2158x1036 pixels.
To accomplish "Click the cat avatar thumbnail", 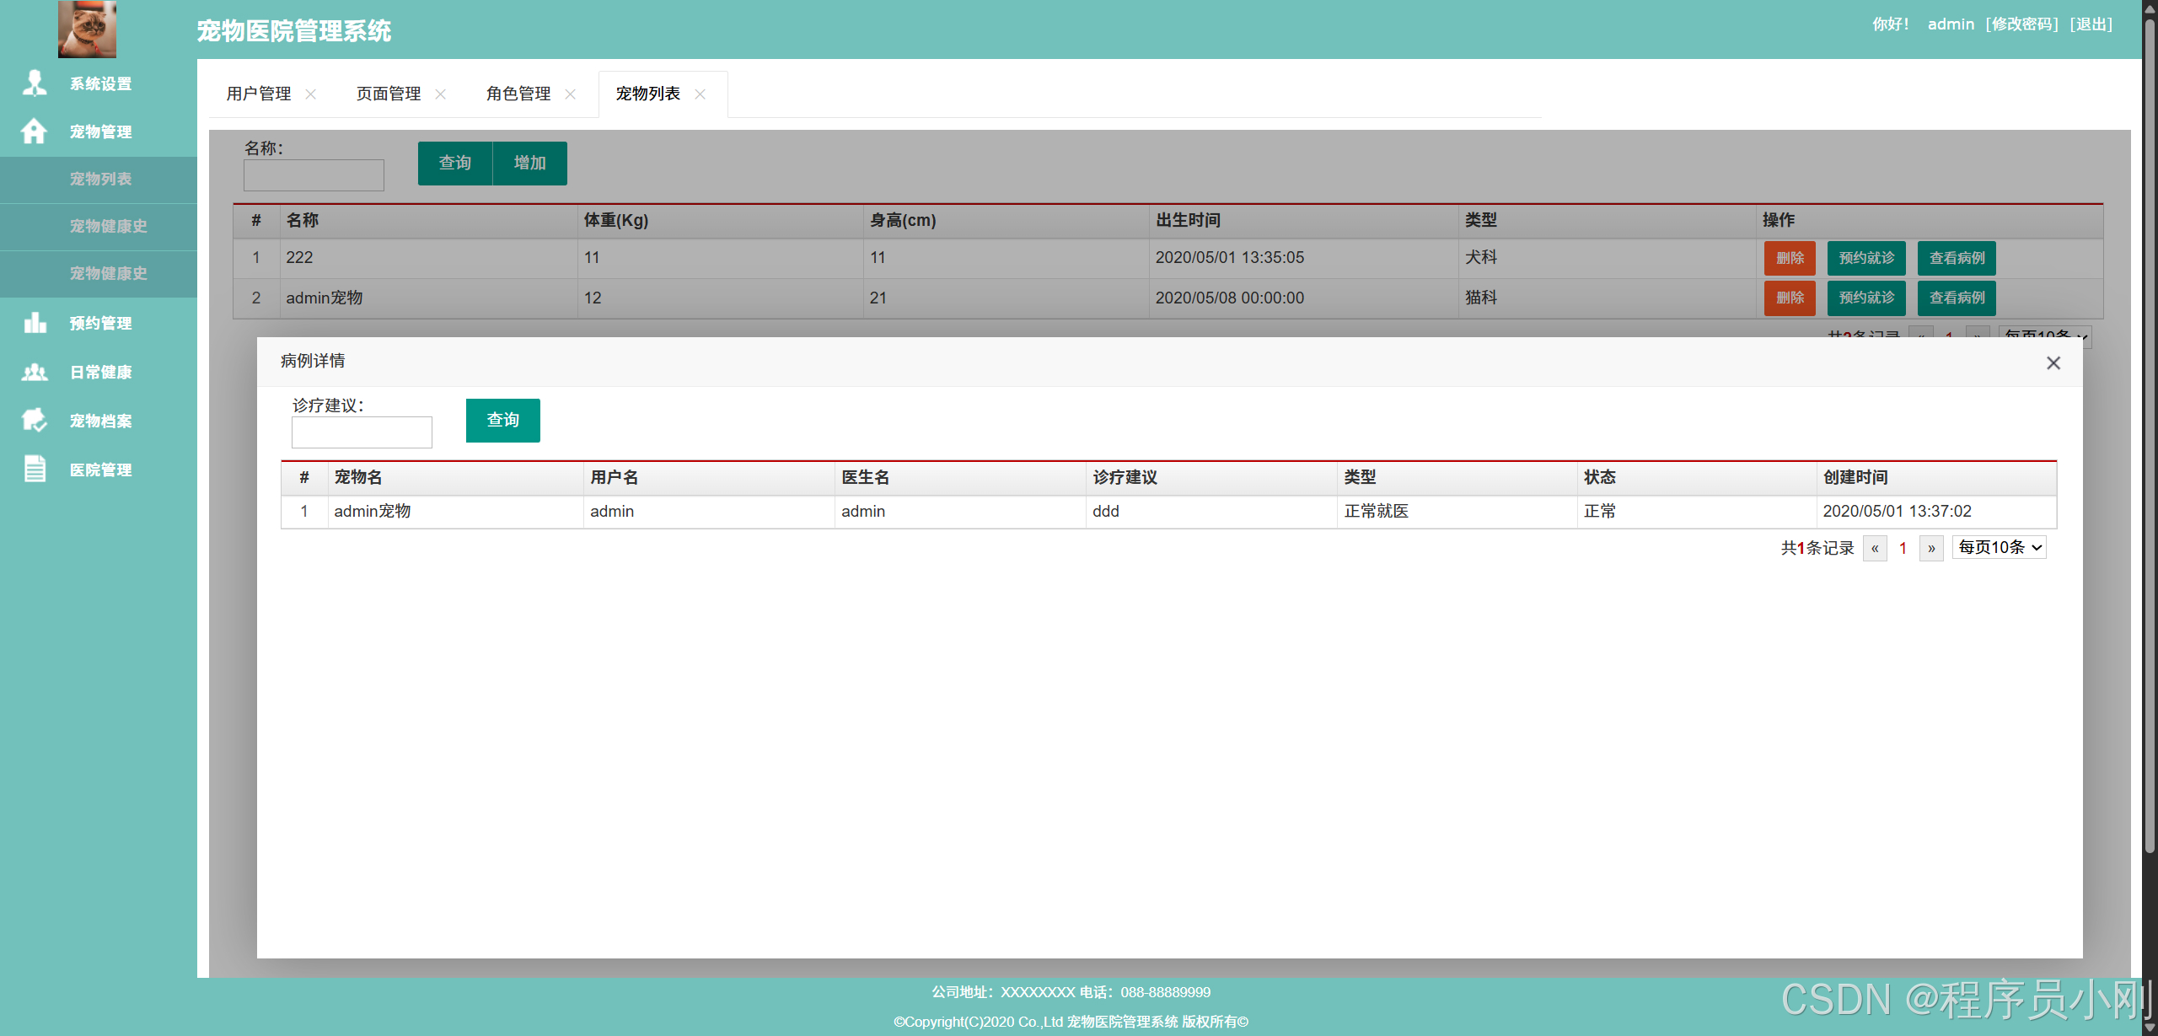I will point(87,30).
